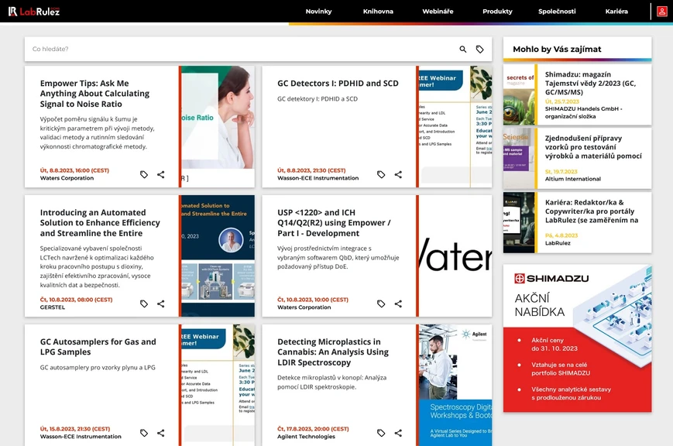Screen dimensions: 673x446
Task: Go to Knihovna in the navigation
Action: 378,12
